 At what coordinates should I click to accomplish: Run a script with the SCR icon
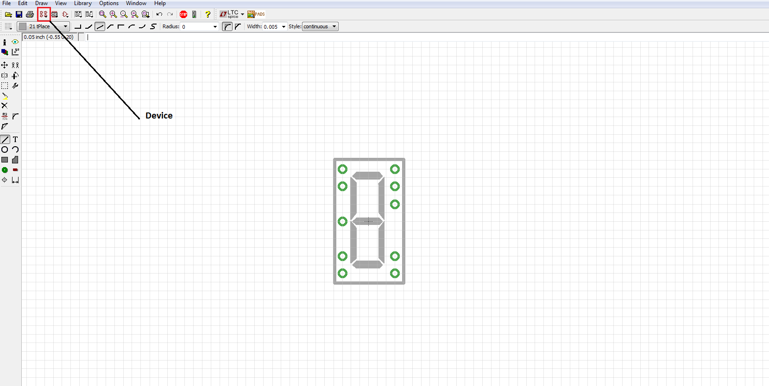(x=78, y=14)
